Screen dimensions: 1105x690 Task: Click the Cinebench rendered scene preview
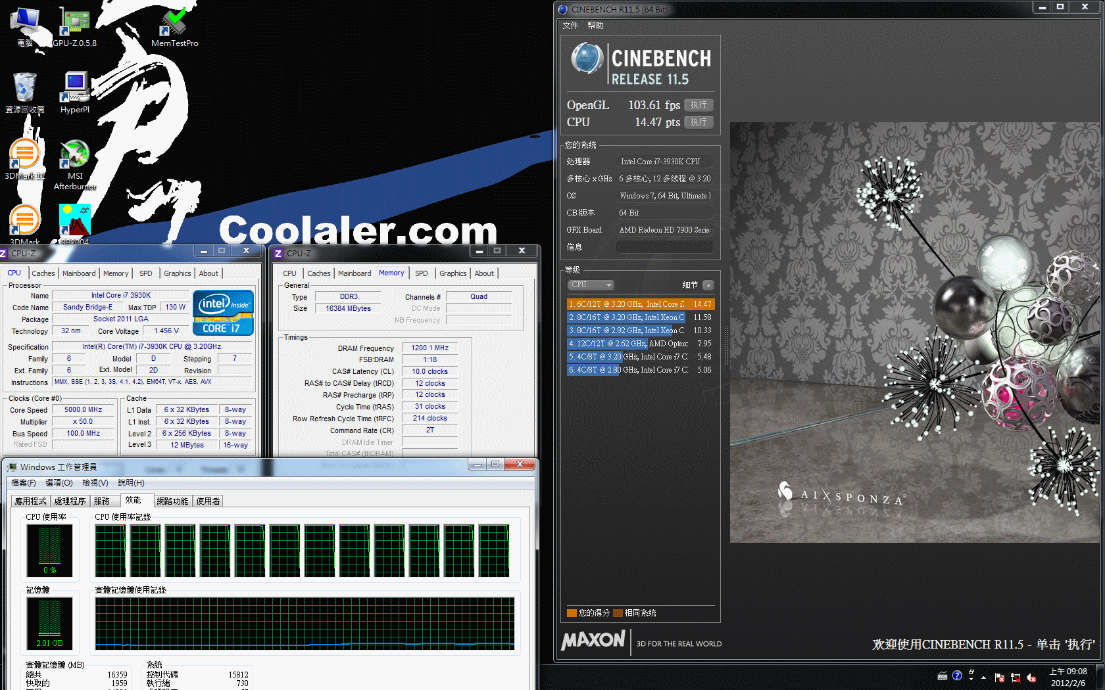click(x=914, y=333)
